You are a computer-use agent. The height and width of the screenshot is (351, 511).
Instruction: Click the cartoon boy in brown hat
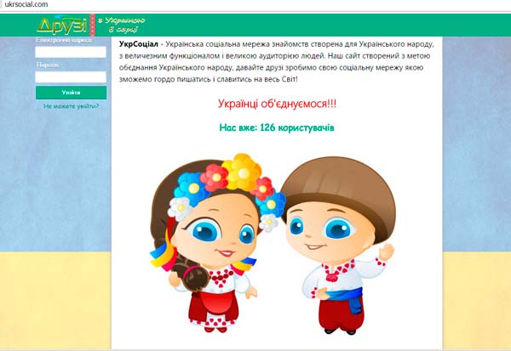[x=339, y=246]
